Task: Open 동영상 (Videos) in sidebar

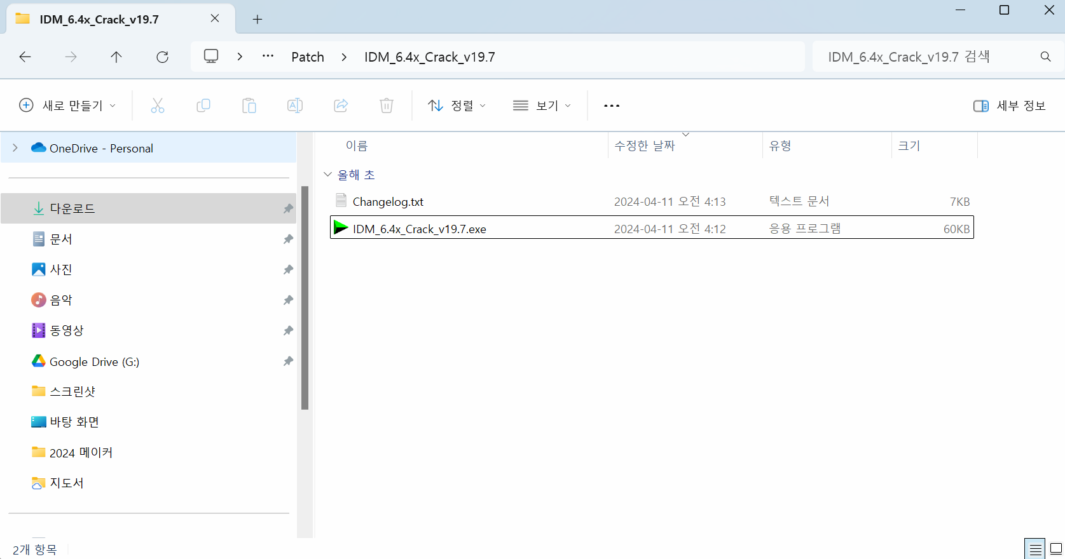Action: 148,330
